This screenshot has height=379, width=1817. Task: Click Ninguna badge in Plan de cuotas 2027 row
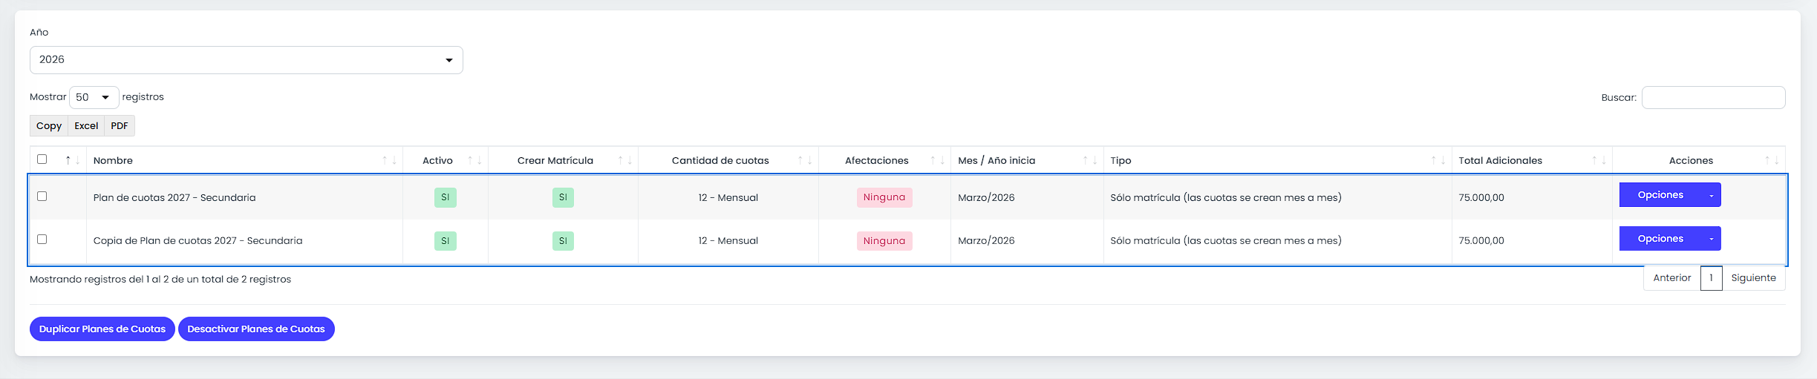[x=884, y=197]
